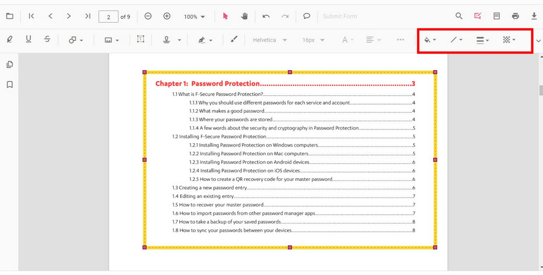Click '1.1.2 What makes a good password'
543x275 pixels.
coord(227,111)
